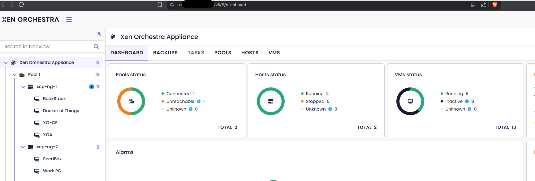Go to the Hosts tab

pyautogui.click(x=250, y=53)
